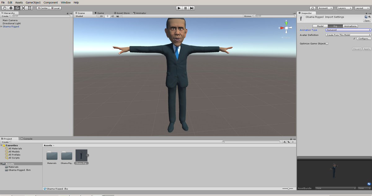
Task: Expand Obama Rigged in Hierarchy
Action: point(2,27)
